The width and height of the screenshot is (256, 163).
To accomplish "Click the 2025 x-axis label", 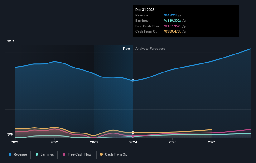I will pyautogui.click(x=172, y=142).
